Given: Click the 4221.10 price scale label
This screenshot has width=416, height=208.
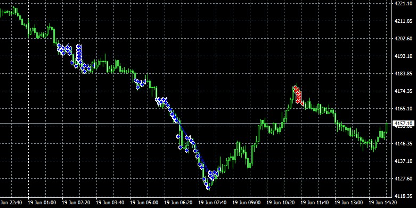Looking at the screenshot, I should [403, 3].
